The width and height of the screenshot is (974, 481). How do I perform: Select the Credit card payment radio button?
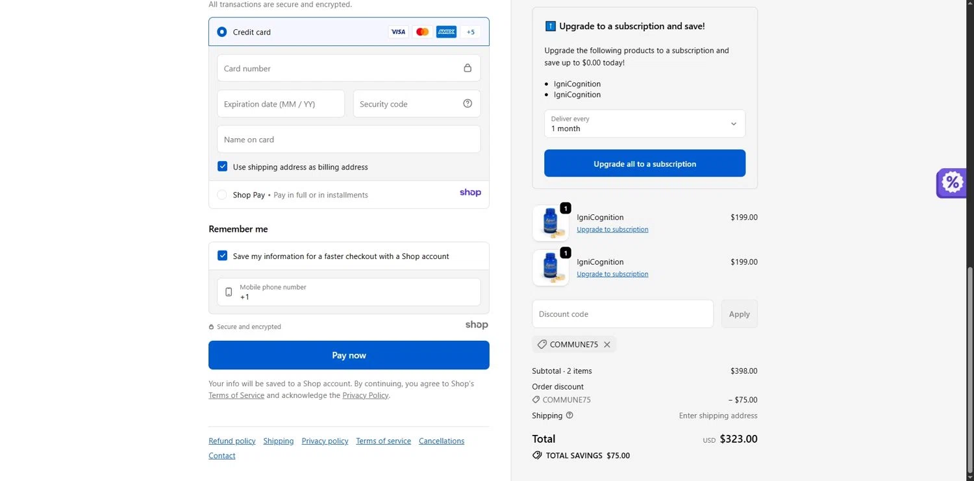pos(222,32)
